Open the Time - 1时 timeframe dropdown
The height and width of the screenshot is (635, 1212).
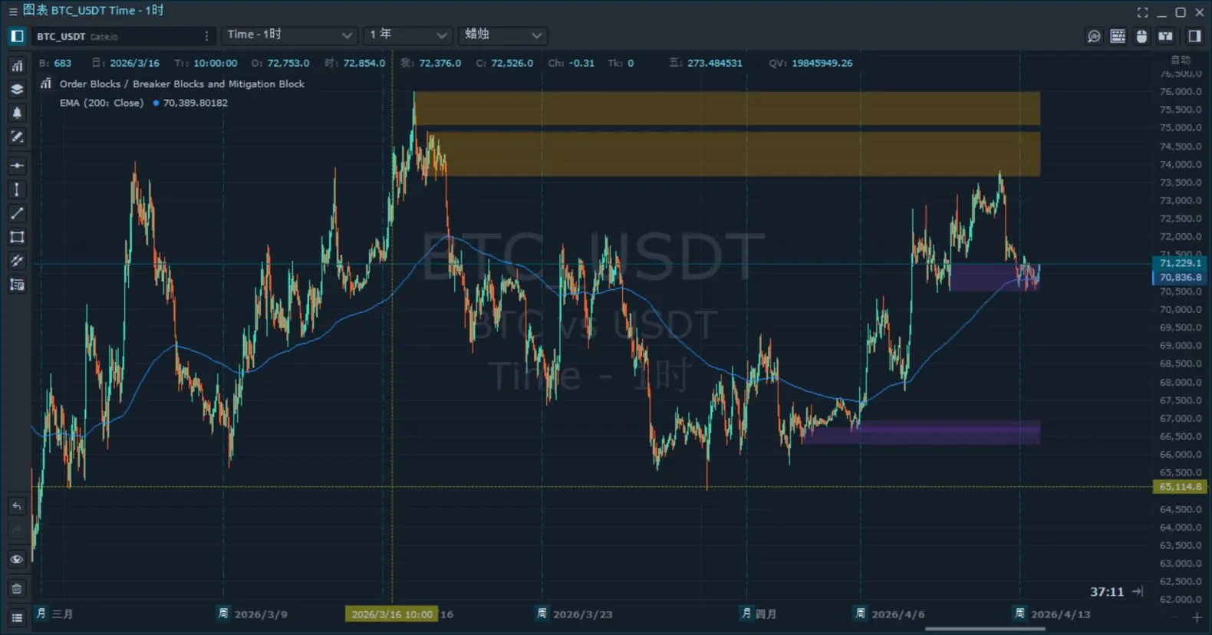pos(290,35)
